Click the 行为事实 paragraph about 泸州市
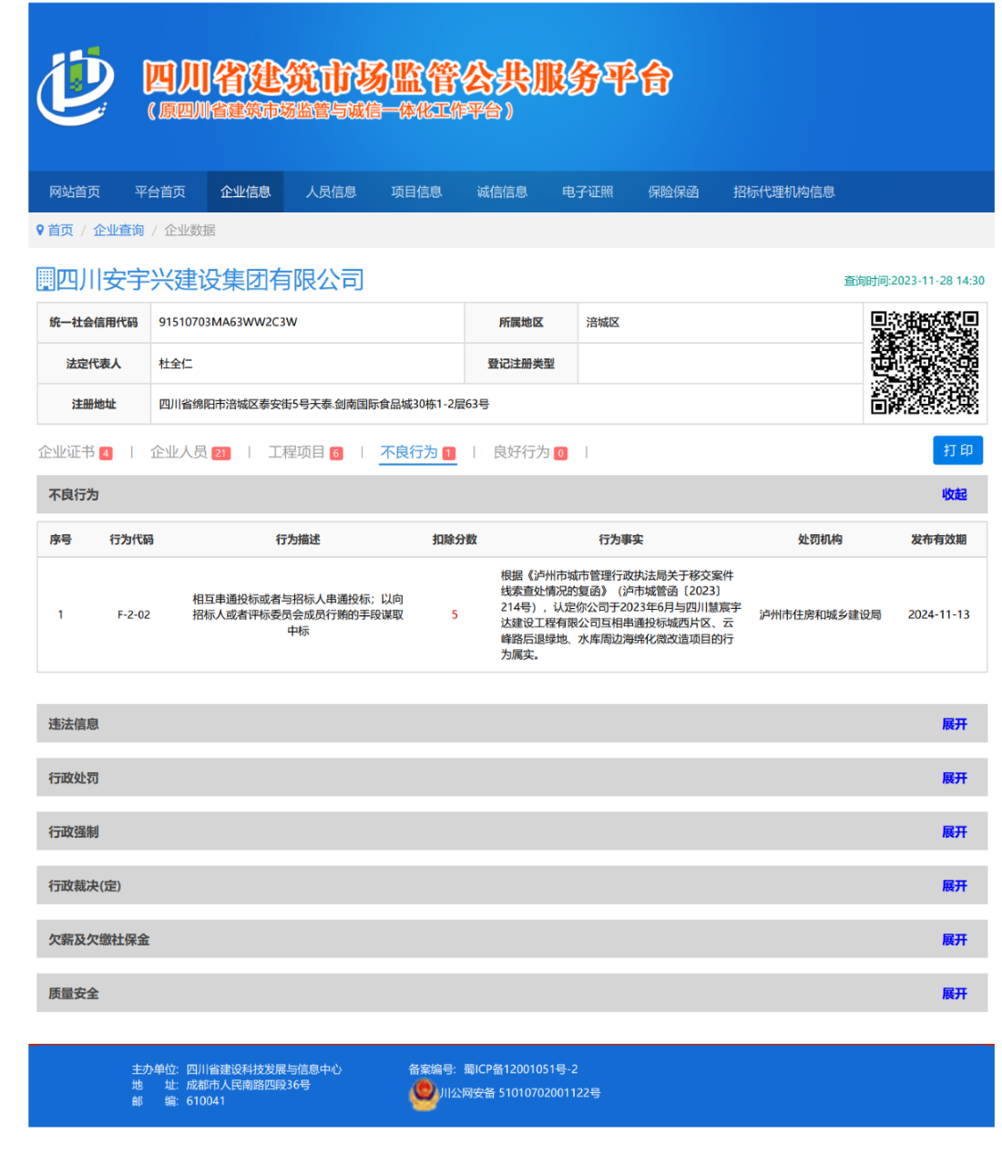This screenshot has height=1176, width=1002. tap(620, 614)
